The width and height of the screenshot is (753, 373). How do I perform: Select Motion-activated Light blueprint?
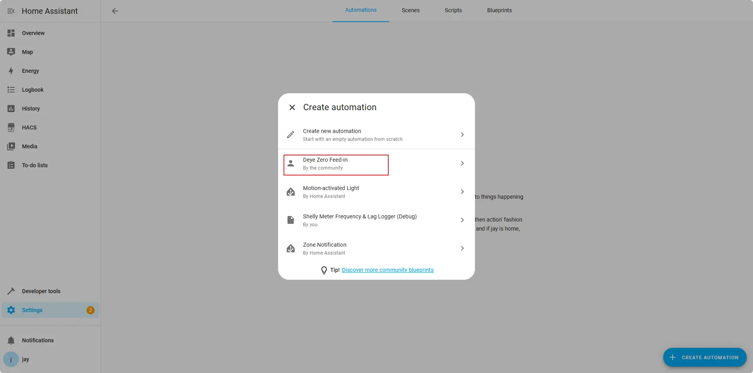331,192
